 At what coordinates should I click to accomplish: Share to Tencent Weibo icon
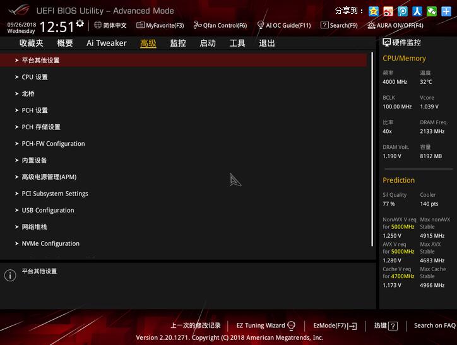coord(403,11)
